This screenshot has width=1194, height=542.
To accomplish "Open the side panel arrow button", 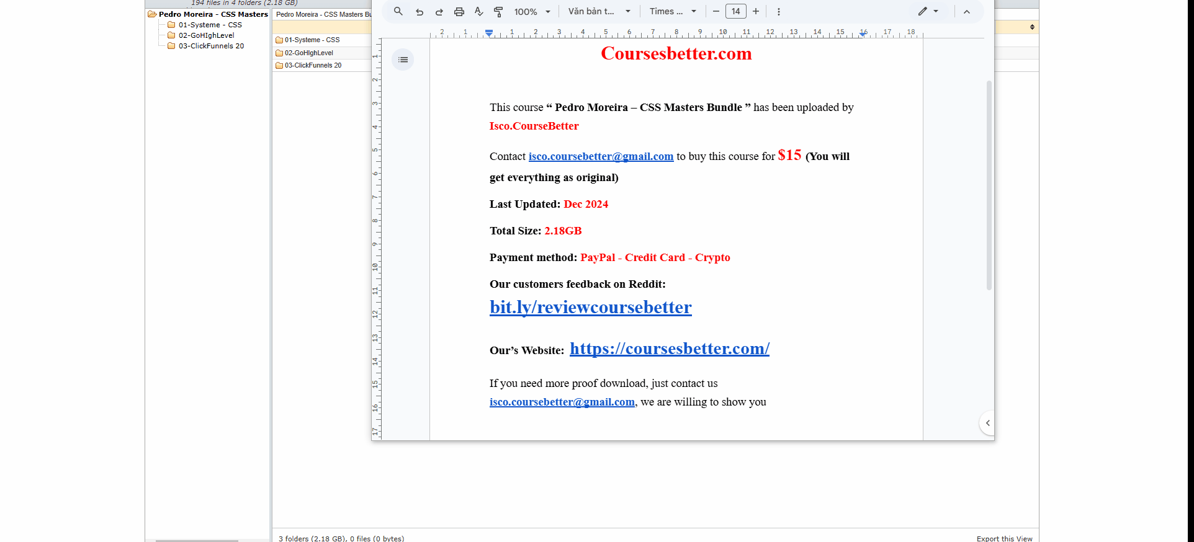I will (987, 423).
